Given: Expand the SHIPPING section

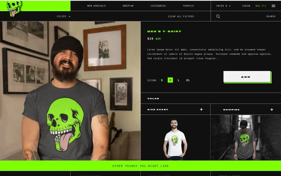Looking at the screenshot, I should point(271,109).
